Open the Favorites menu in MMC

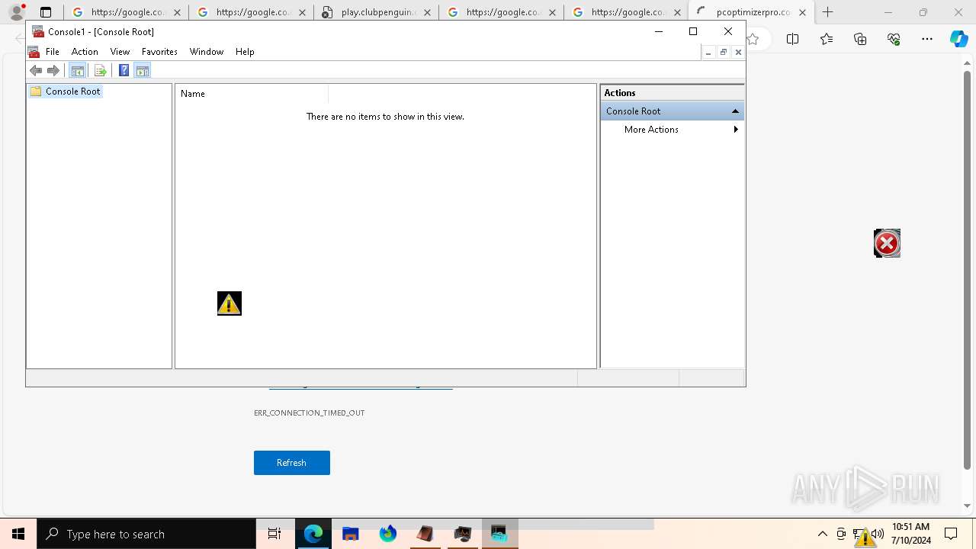(x=159, y=52)
